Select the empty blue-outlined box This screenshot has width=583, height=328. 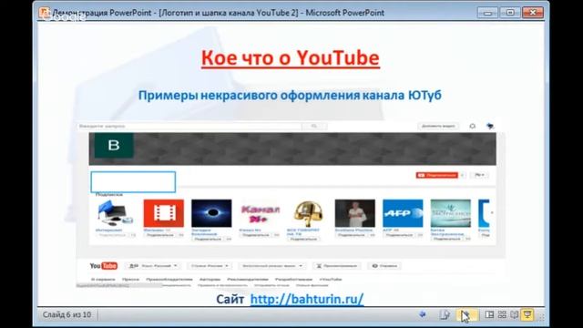(133, 182)
